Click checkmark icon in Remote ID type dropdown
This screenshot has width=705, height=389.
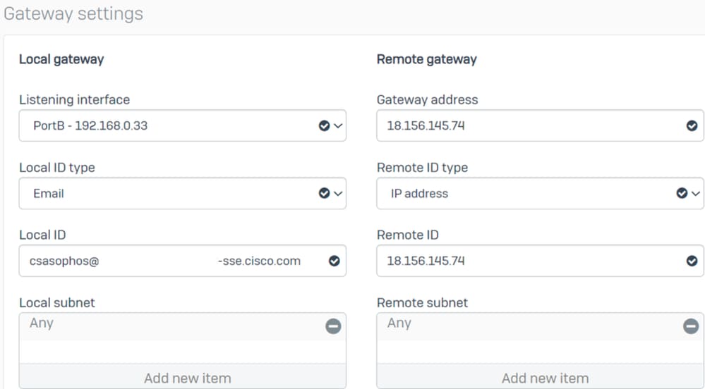point(682,194)
